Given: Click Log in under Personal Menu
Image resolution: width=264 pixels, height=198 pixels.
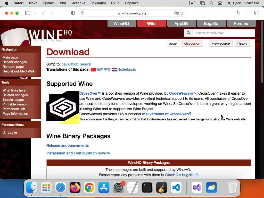Looking at the screenshot, I should click(12, 133).
